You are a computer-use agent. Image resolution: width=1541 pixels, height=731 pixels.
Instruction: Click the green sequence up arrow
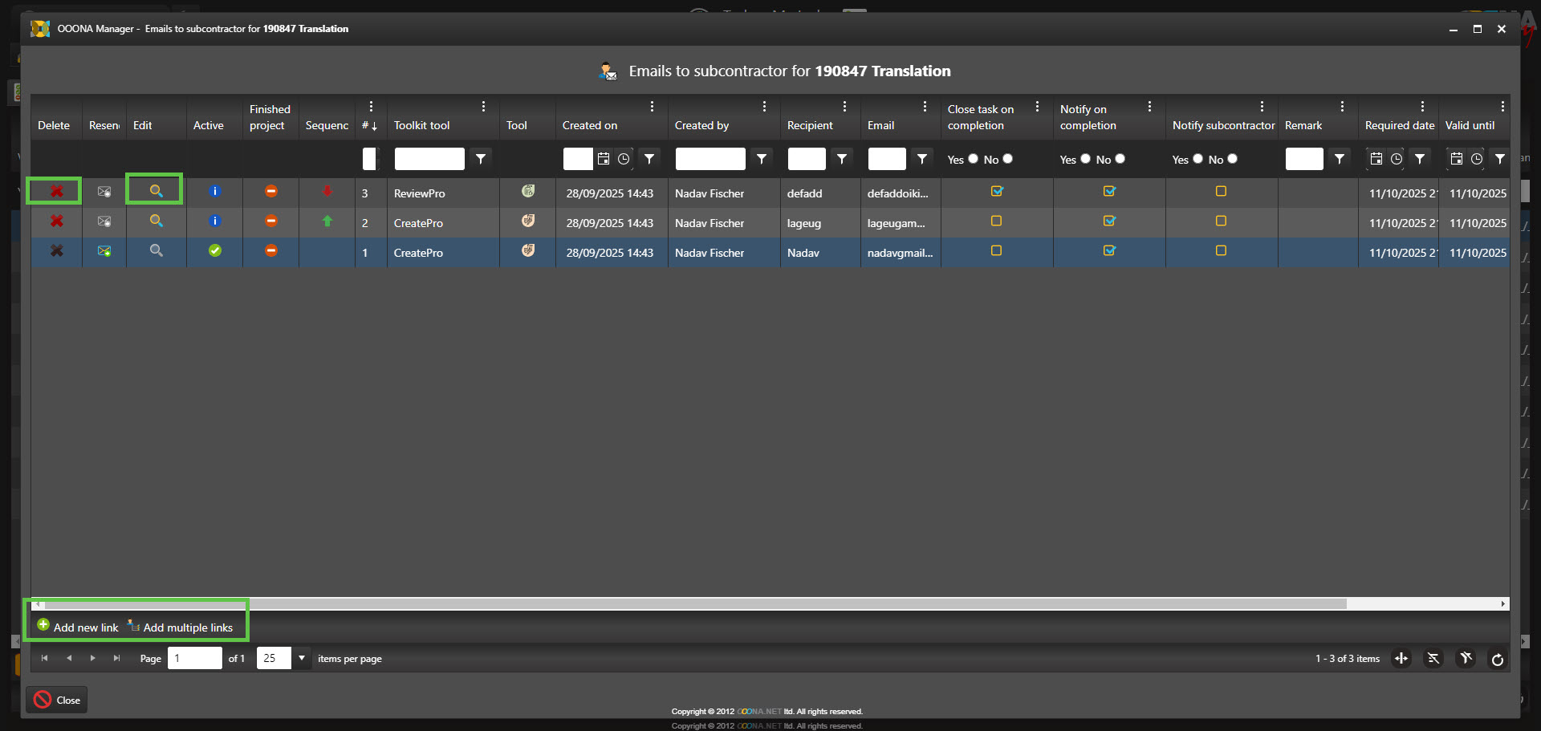click(x=327, y=221)
